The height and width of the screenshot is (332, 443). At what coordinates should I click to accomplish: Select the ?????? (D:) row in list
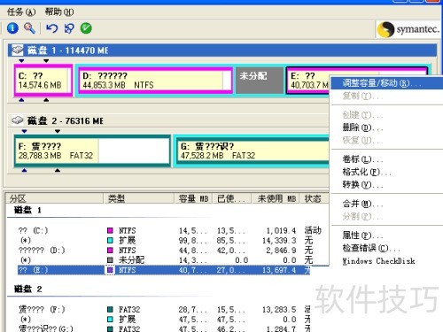(x=166, y=251)
